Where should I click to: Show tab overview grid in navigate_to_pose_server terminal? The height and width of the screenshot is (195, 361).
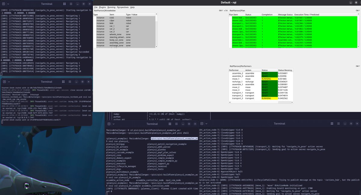coord(65,4)
